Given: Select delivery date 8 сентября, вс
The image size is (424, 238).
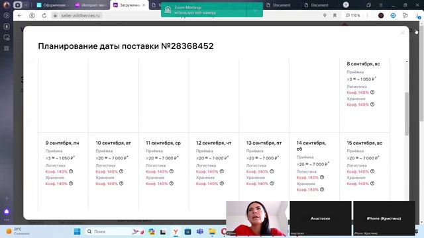Looking at the screenshot, I should click(364, 95).
